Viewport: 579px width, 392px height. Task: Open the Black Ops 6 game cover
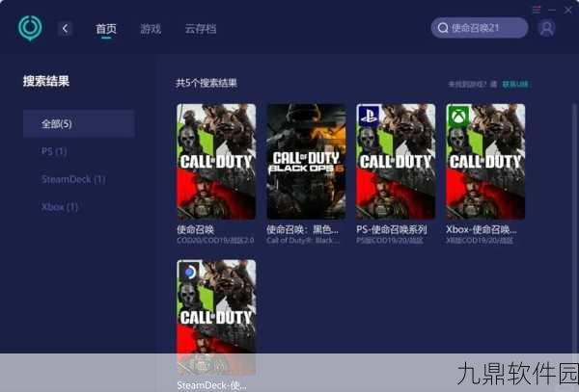coord(306,162)
